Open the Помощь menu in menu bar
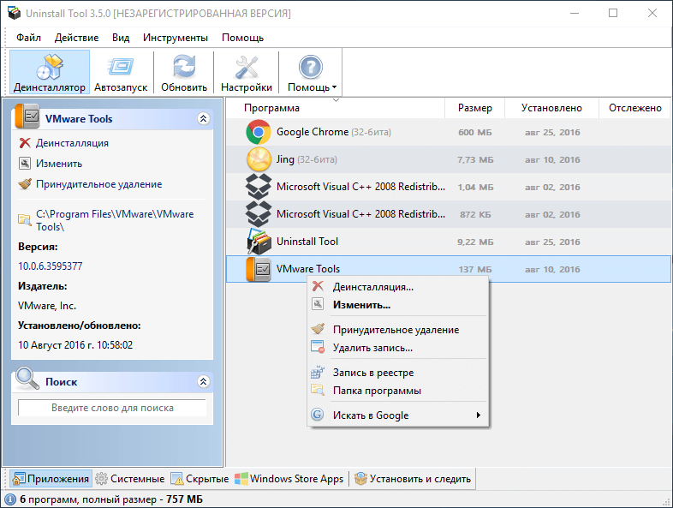This screenshot has height=508, width=673. pos(242,38)
